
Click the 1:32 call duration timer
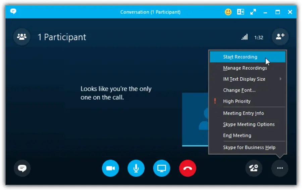pyautogui.click(x=259, y=37)
